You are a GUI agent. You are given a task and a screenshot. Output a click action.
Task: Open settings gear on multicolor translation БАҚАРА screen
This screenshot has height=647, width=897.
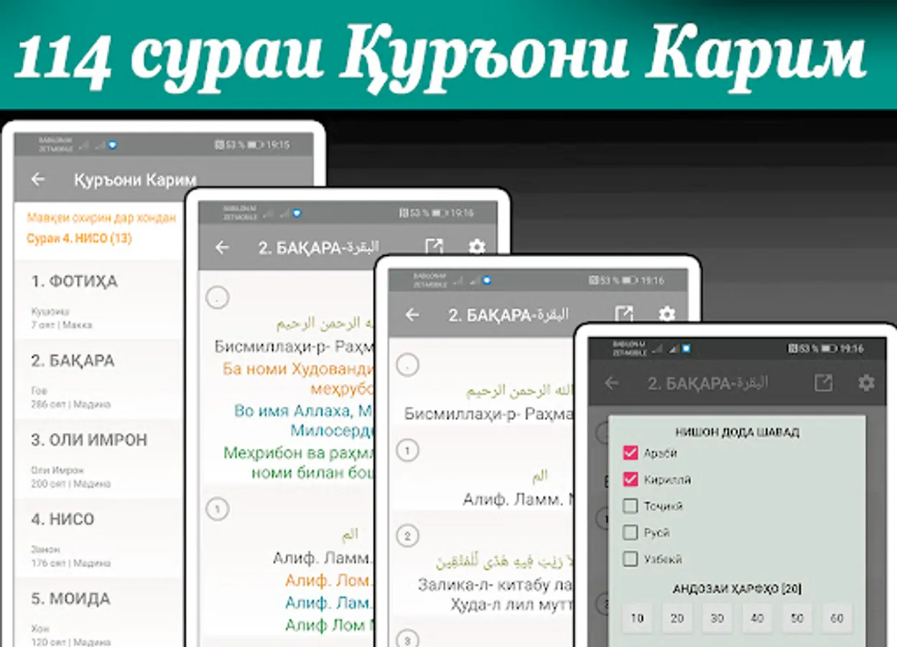(477, 247)
